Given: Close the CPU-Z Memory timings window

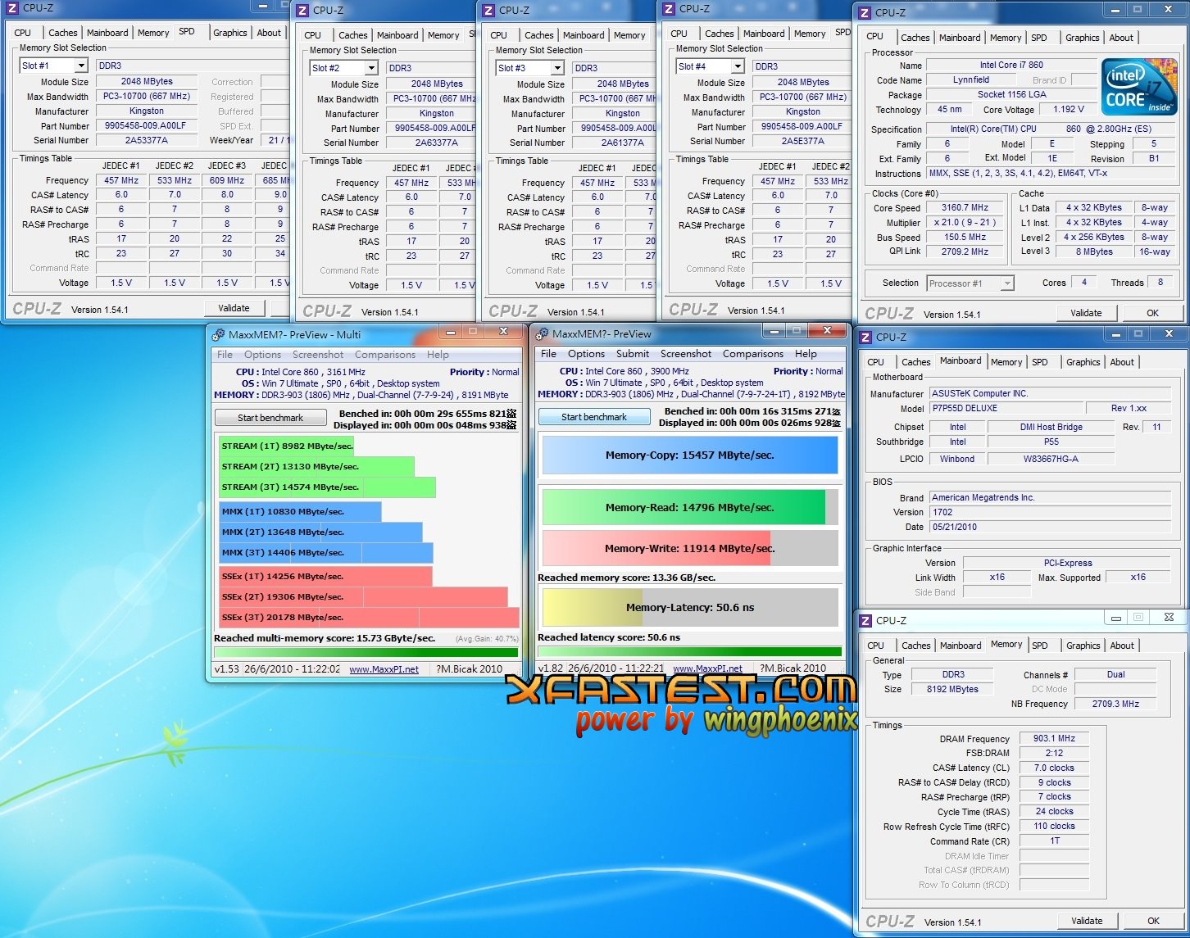Looking at the screenshot, I should [x=1169, y=617].
